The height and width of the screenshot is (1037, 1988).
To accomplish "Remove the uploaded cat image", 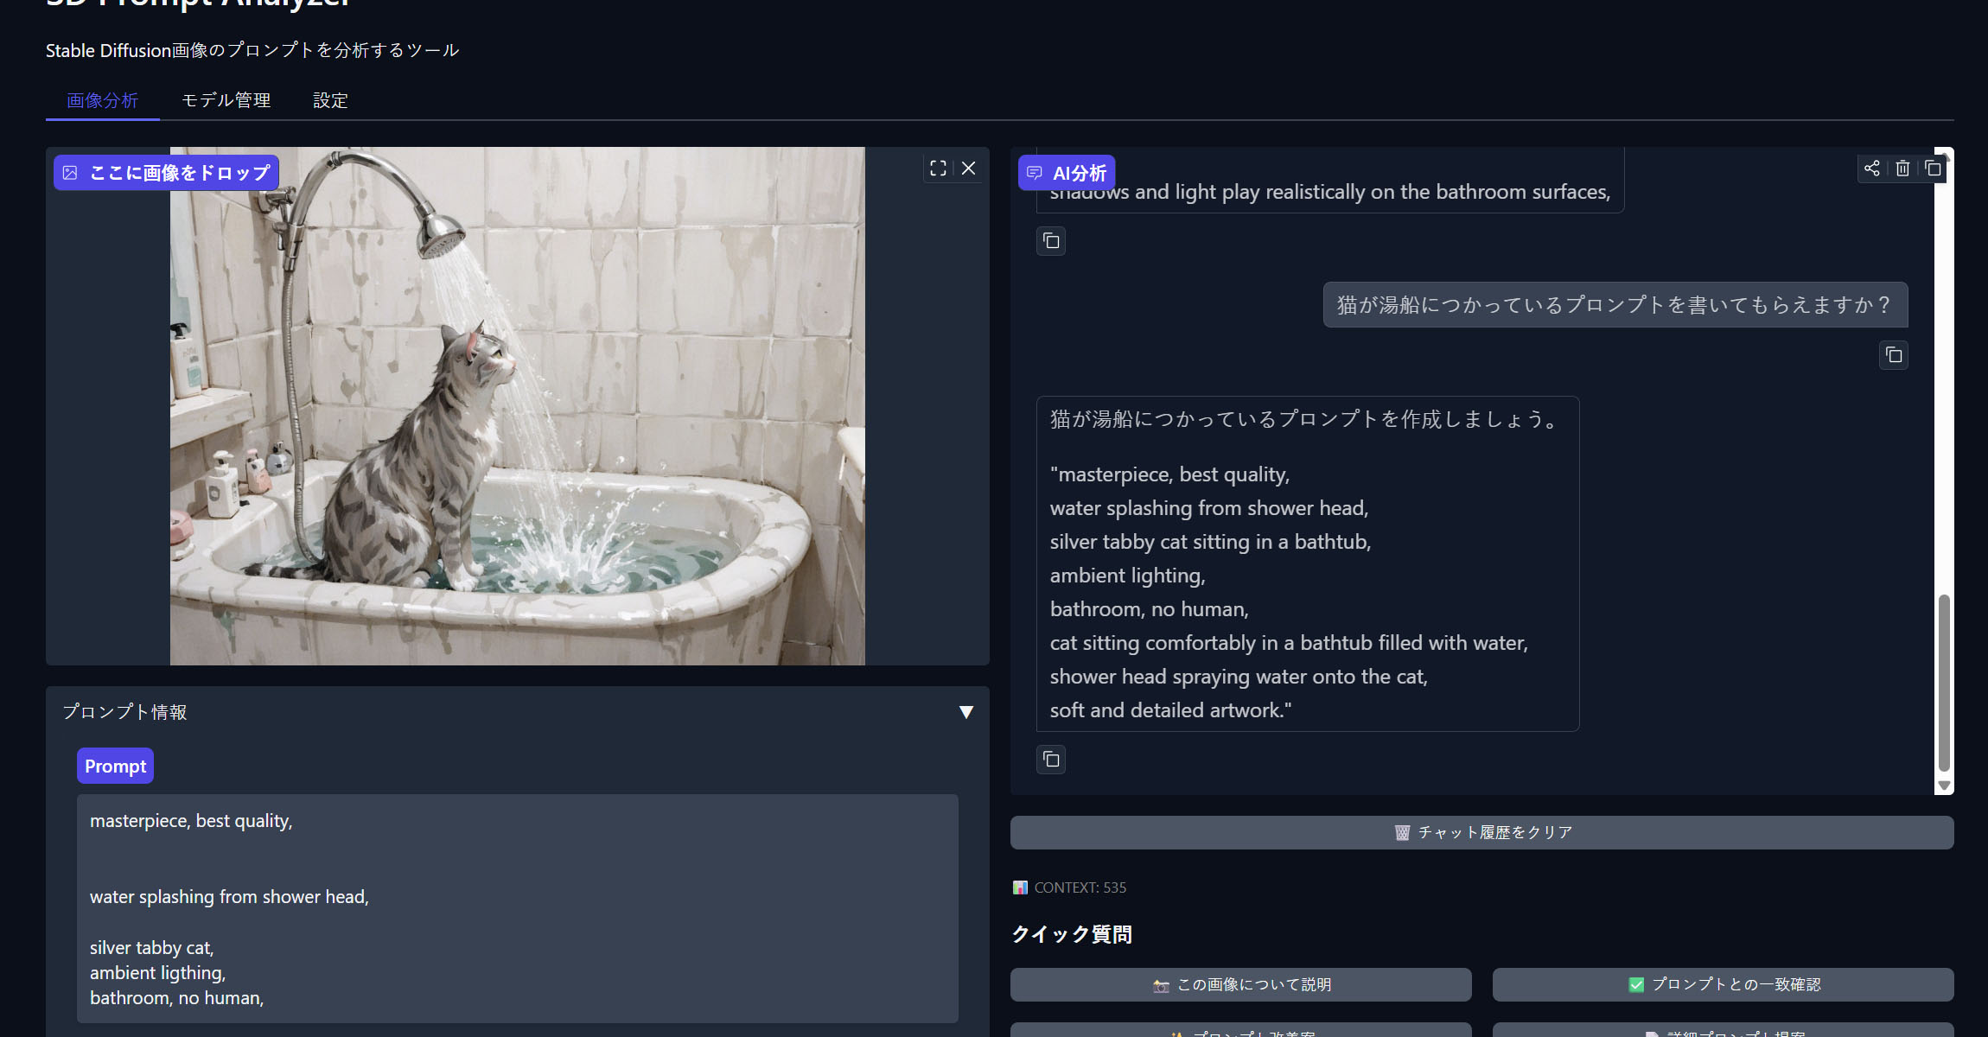I will tap(969, 169).
